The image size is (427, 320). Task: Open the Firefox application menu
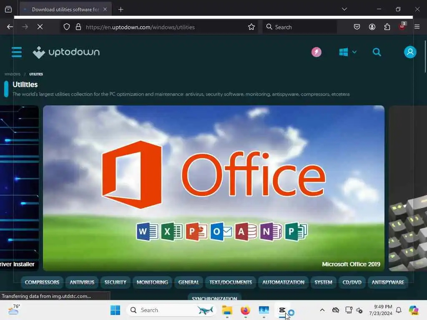pos(417,27)
